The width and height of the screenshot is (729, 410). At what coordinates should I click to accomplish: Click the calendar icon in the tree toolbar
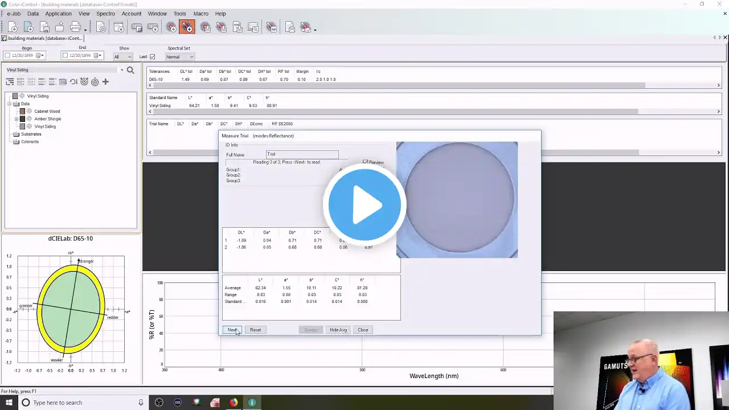pos(63,82)
